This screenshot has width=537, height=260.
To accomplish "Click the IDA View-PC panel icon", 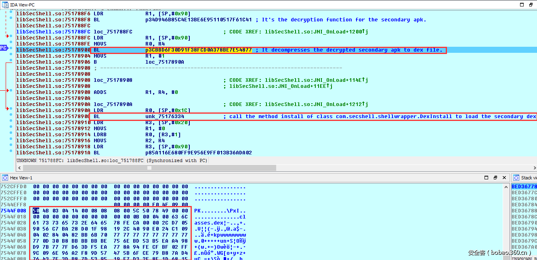I will pyautogui.click(x=5, y=4).
